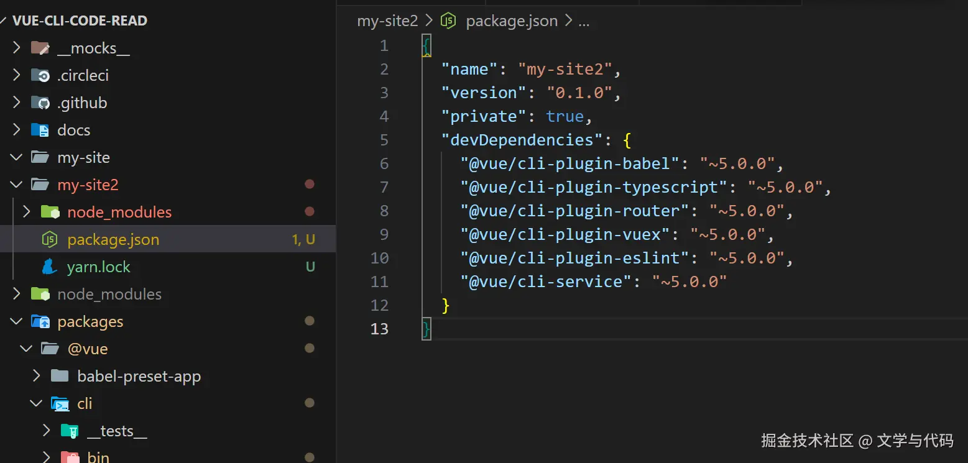Click the babel-preset-app folder icon
968x463 pixels.
pyautogui.click(x=60, y=376)
